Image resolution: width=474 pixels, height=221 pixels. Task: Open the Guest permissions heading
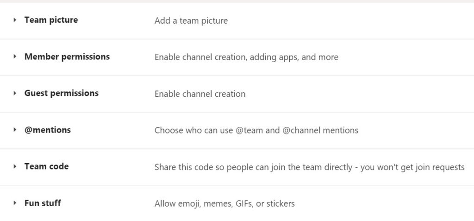[62, 94]
